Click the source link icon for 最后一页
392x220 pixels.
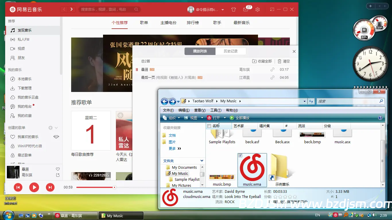272,78
